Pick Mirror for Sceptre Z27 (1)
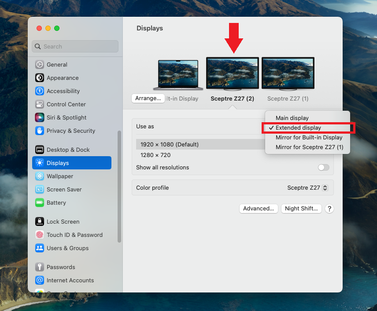 point(309,147)
